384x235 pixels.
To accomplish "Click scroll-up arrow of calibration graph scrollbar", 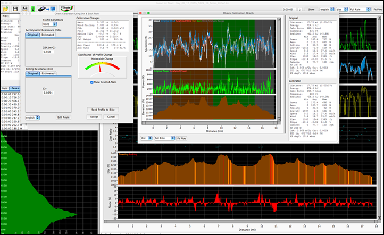I will coord(279,19).
